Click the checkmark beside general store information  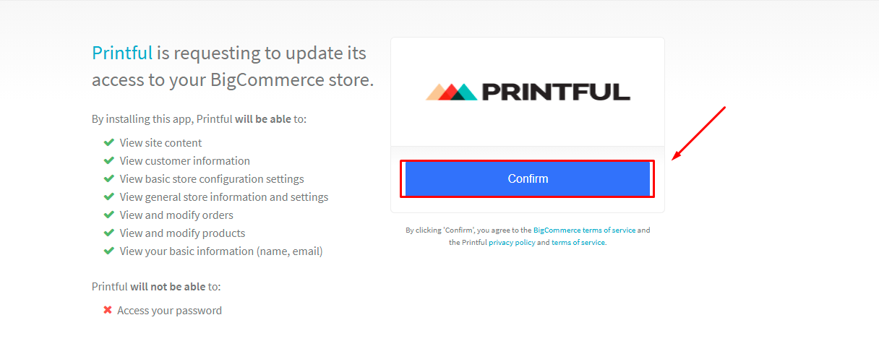click(x=108, y=197)
